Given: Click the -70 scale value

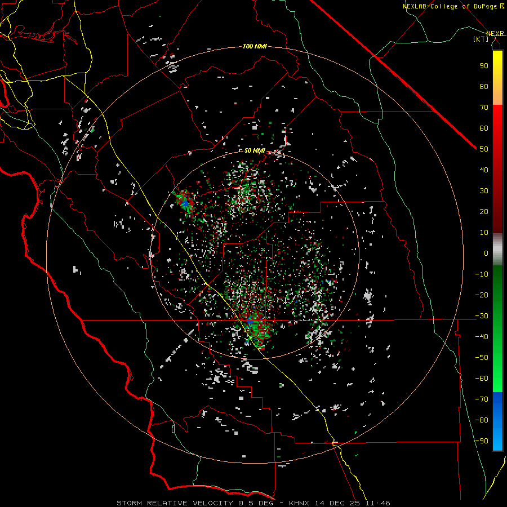Looking at the screenshot, I should (482, 399).
